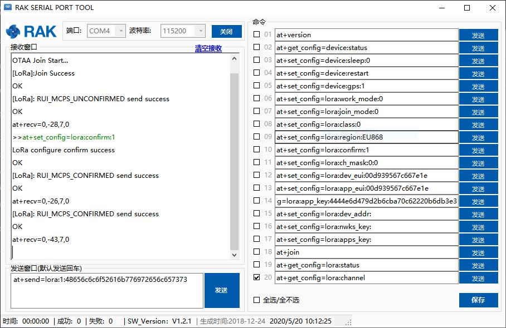The image size is (506, 328).
Task: Click the 'at+recv=0,-43,7,0' log line
Action: point(41,240)
